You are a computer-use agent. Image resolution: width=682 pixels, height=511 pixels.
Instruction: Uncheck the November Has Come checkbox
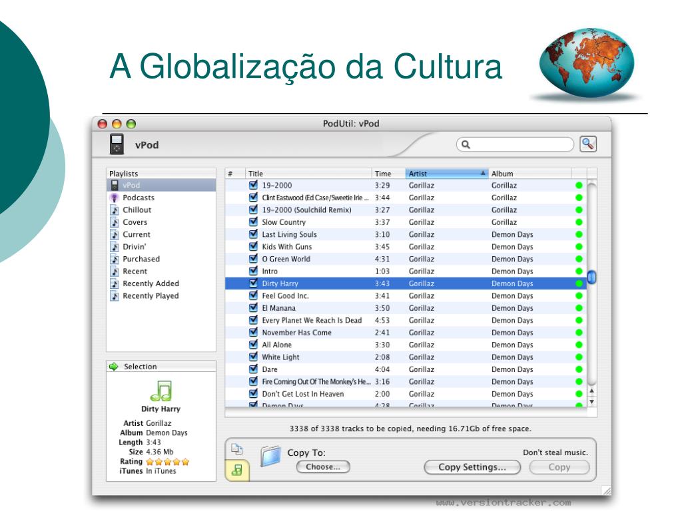point(253,332)
